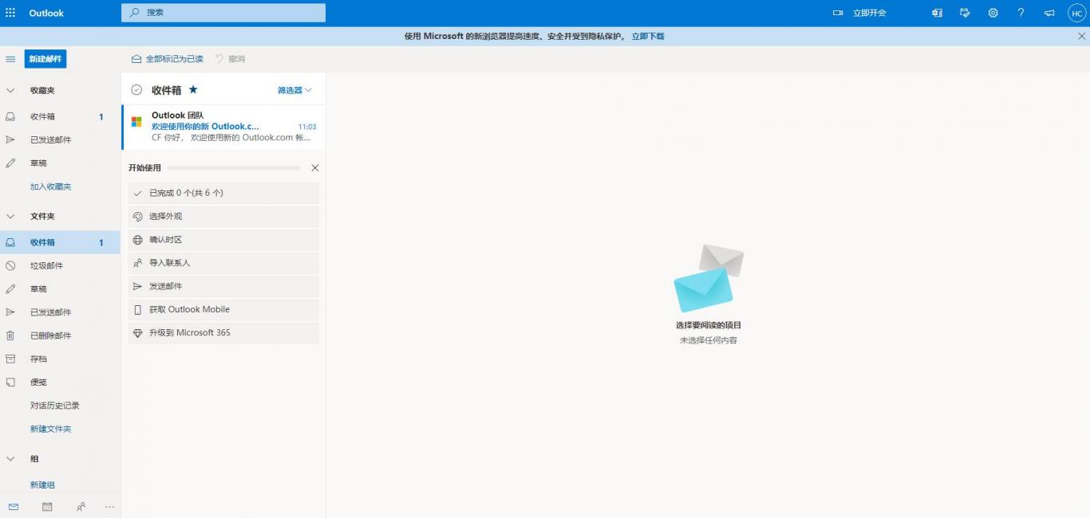Open the Calendar icon at bottom
Viewport: 1090px width, 518px height.
click(x=47, y=506)
